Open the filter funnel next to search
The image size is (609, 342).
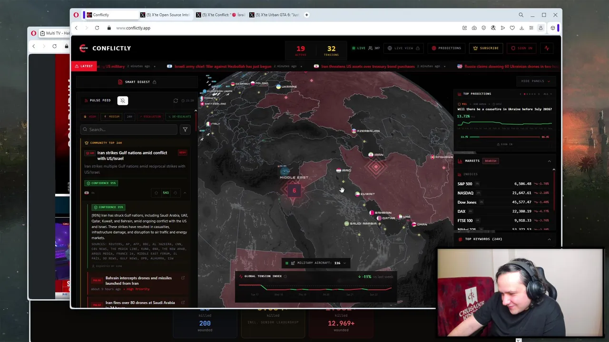(185, 129)
